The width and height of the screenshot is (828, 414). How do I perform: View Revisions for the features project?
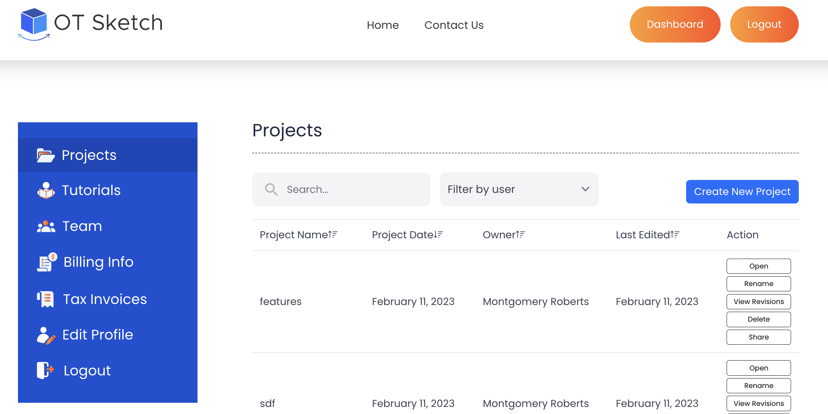click(x=759, y=302)
